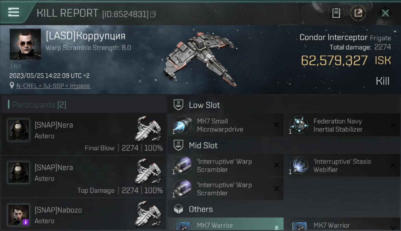Select the Federation Navy Inertial Stabilizer icon
The width and height of the screenshot is (401, 231).
(x=299, y=125)
